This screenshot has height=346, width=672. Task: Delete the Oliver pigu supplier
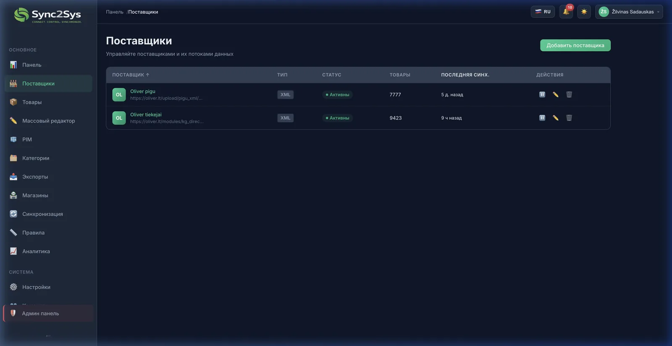pyautogui.click(x=569, y=94)
